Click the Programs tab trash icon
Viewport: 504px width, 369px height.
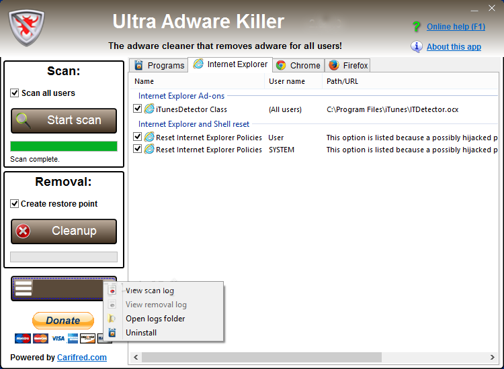138,65
